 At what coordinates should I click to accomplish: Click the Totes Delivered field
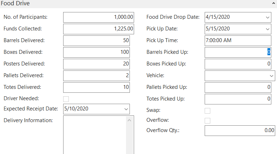point(97,87)
